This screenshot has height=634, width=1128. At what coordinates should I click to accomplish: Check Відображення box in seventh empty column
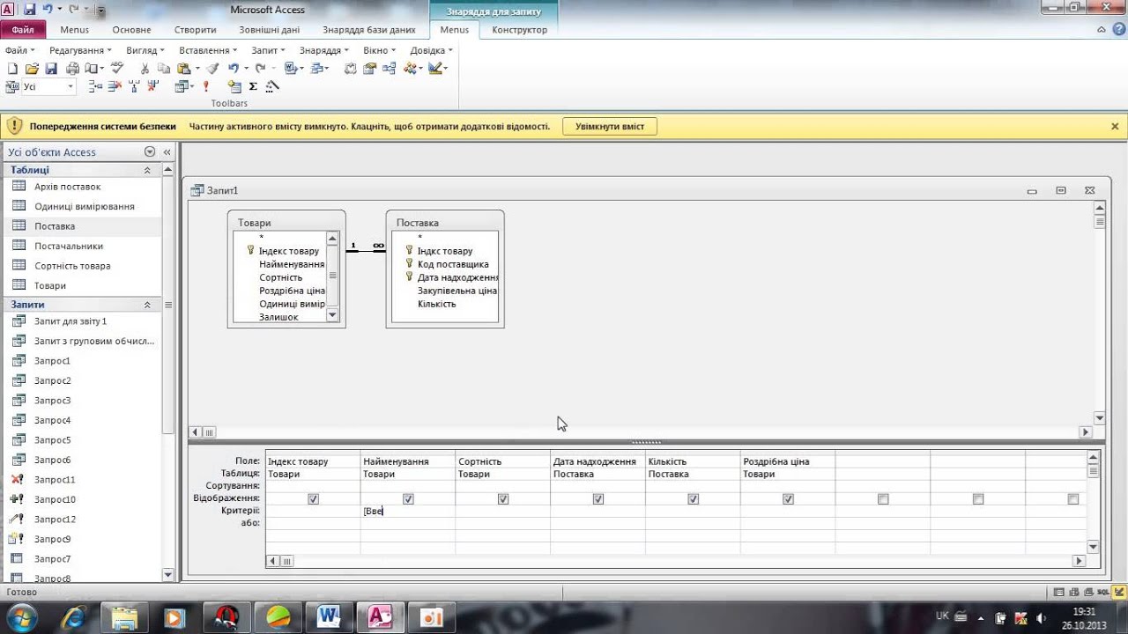[883, 499]
